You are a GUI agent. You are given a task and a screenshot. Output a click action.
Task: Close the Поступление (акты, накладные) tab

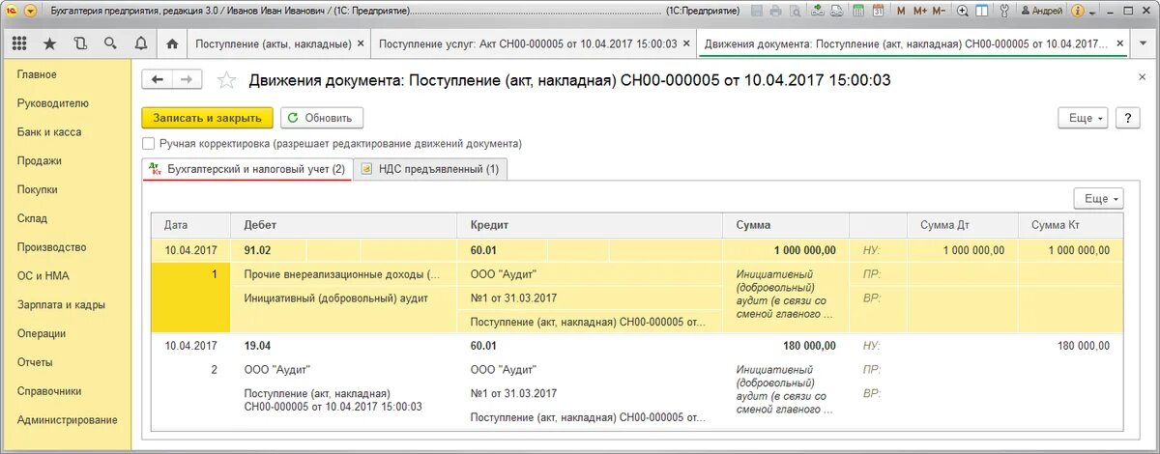click(362, 44)
